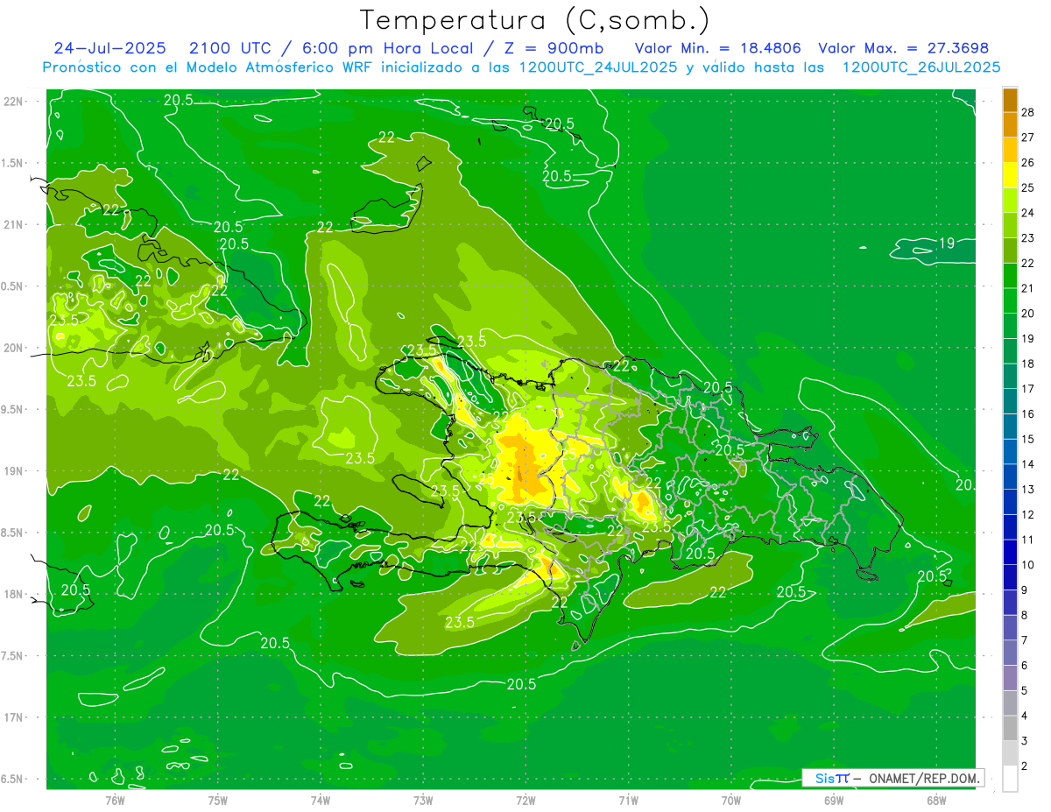Click the blue legend swatch between 14 and 15

[x=1010, y=452]
